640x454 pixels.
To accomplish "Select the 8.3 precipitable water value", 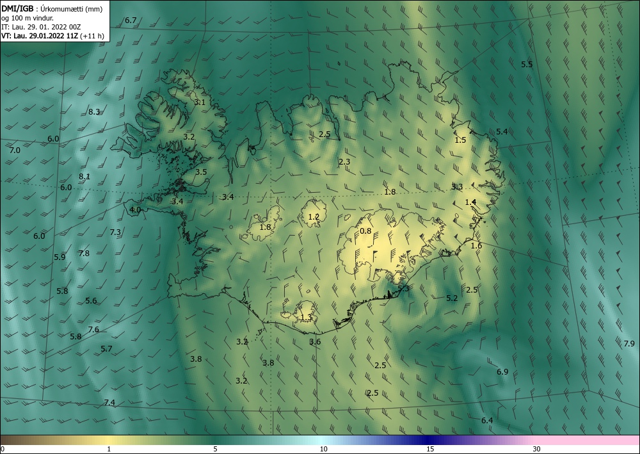I will pyautogui.click(x=94, y=112).
